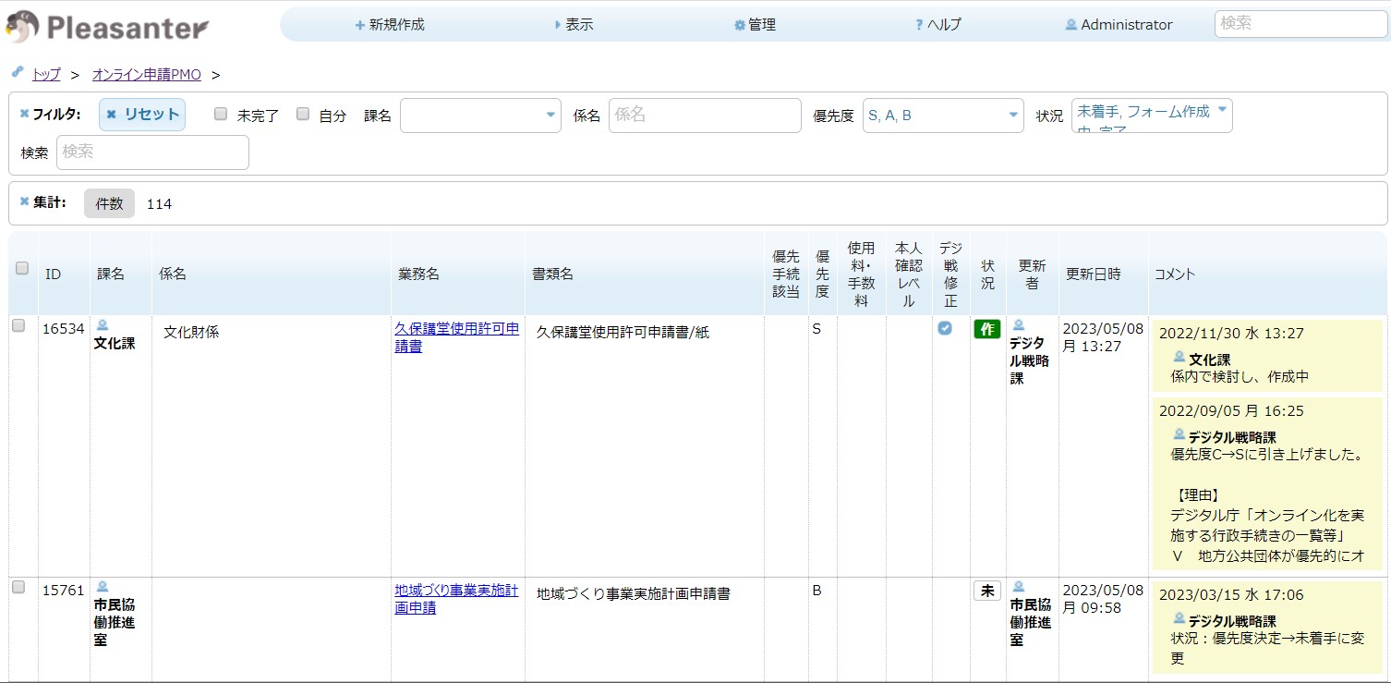The image size is (1391, 683).
Task: Click the arrow icon beside 表示
Action: click(558, 25)
